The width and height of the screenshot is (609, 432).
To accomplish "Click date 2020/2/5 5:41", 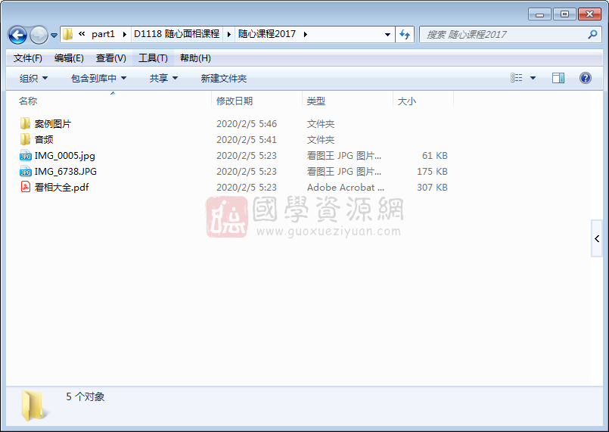I will (x=247, y=139).
